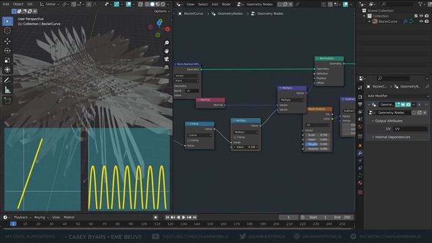
Task: Remove the Geometry Nodes modifier with X
Action: pos(419,105)
